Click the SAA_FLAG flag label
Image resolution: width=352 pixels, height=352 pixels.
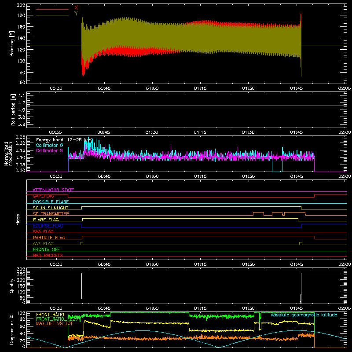(43, 231)
